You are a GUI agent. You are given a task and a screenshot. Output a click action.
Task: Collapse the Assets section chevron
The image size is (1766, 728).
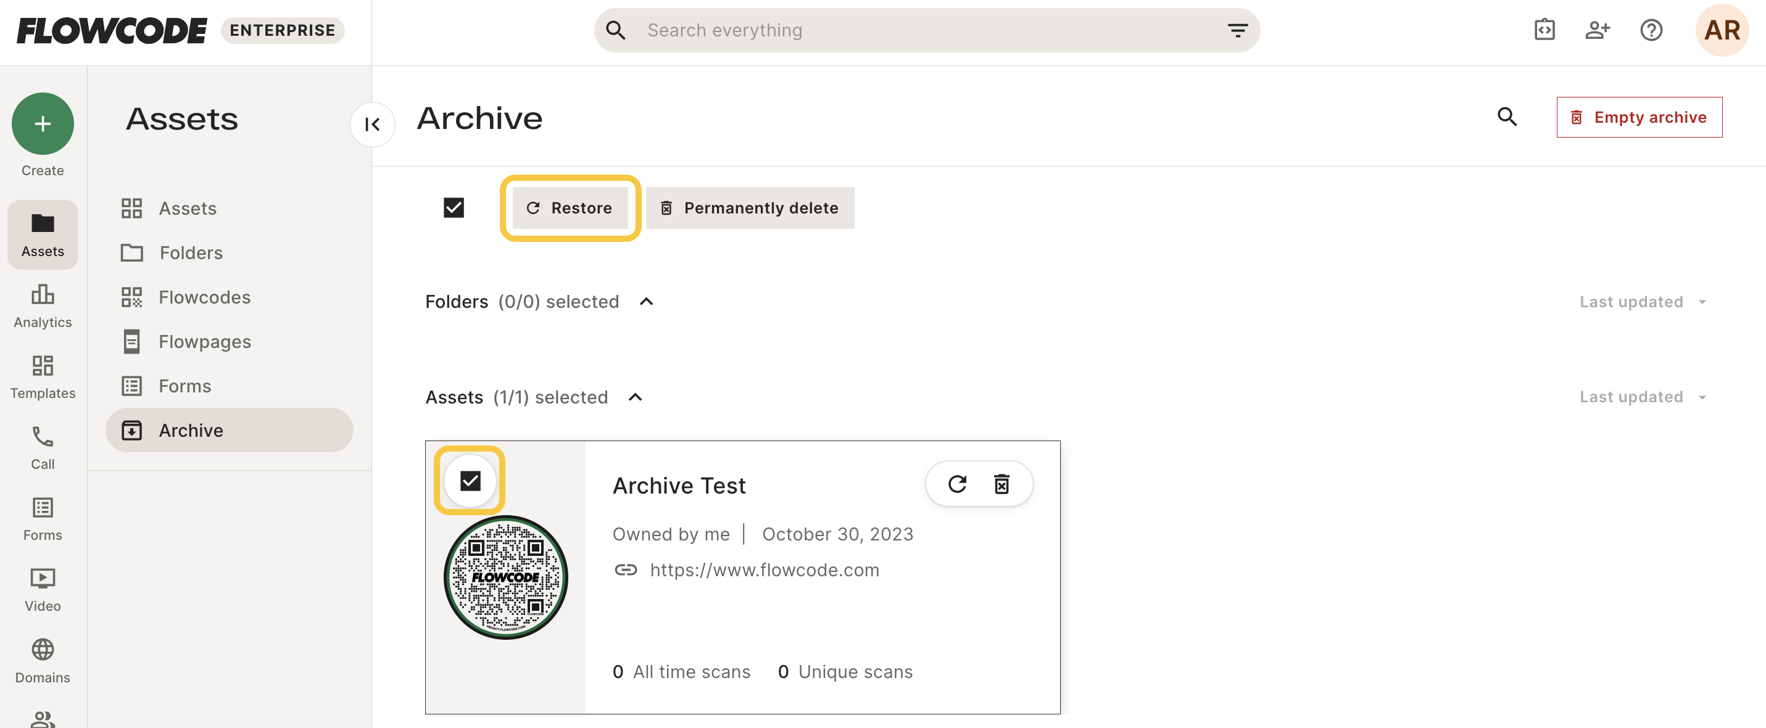(636, 397)
